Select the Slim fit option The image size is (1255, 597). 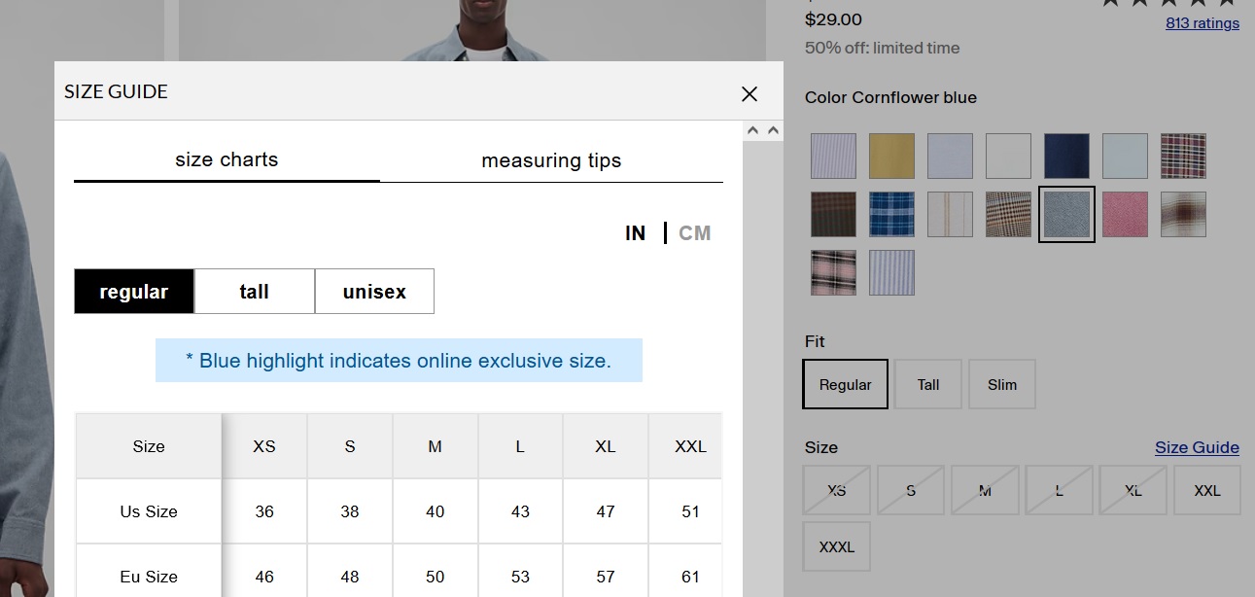(x=1002, y=384)
